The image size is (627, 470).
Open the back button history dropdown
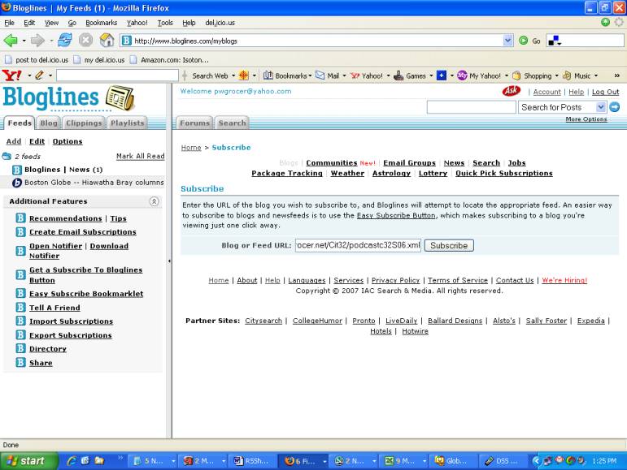[24, 41]
